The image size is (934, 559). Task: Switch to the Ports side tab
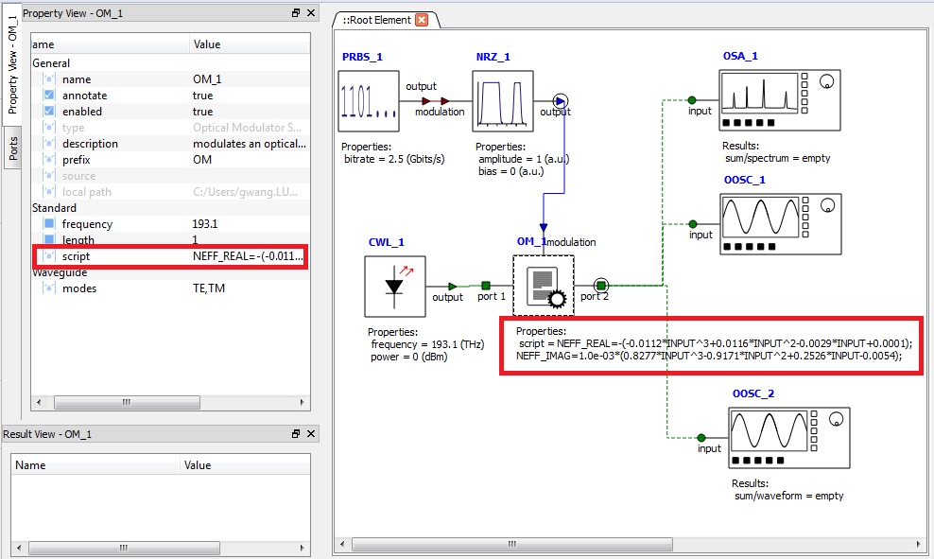13,147
